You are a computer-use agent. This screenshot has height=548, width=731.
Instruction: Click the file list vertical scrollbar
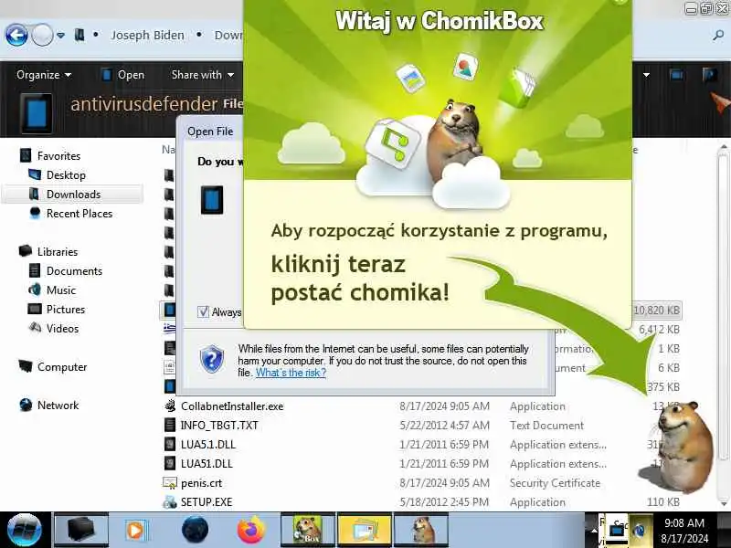(x=723, y=308)
